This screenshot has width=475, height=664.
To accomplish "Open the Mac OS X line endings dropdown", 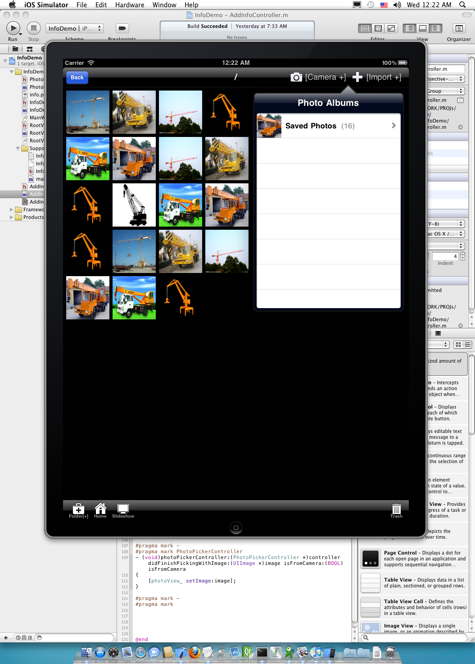I will 446,234.
